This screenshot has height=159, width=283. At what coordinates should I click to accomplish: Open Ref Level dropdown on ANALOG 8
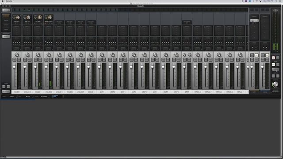coord(91,23)
